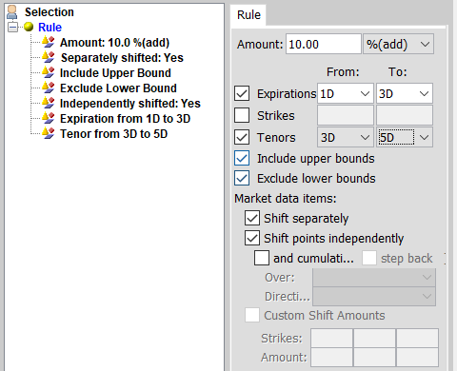Toggle the Custom Shift Amounts checkbox
This screenshot has height=371, width=457.
252,315
